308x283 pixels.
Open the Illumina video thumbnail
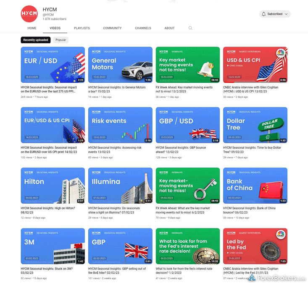120,186
